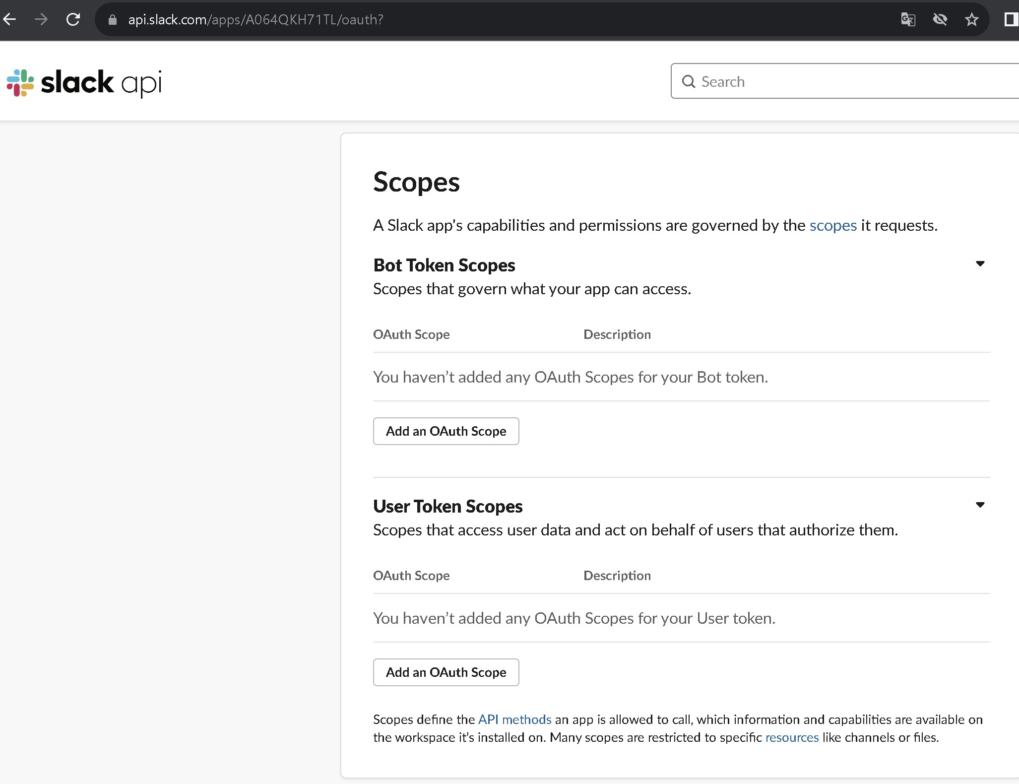Click the browser back arrow
This screenshot has height=784, width=1019.
tap(10, 19)
